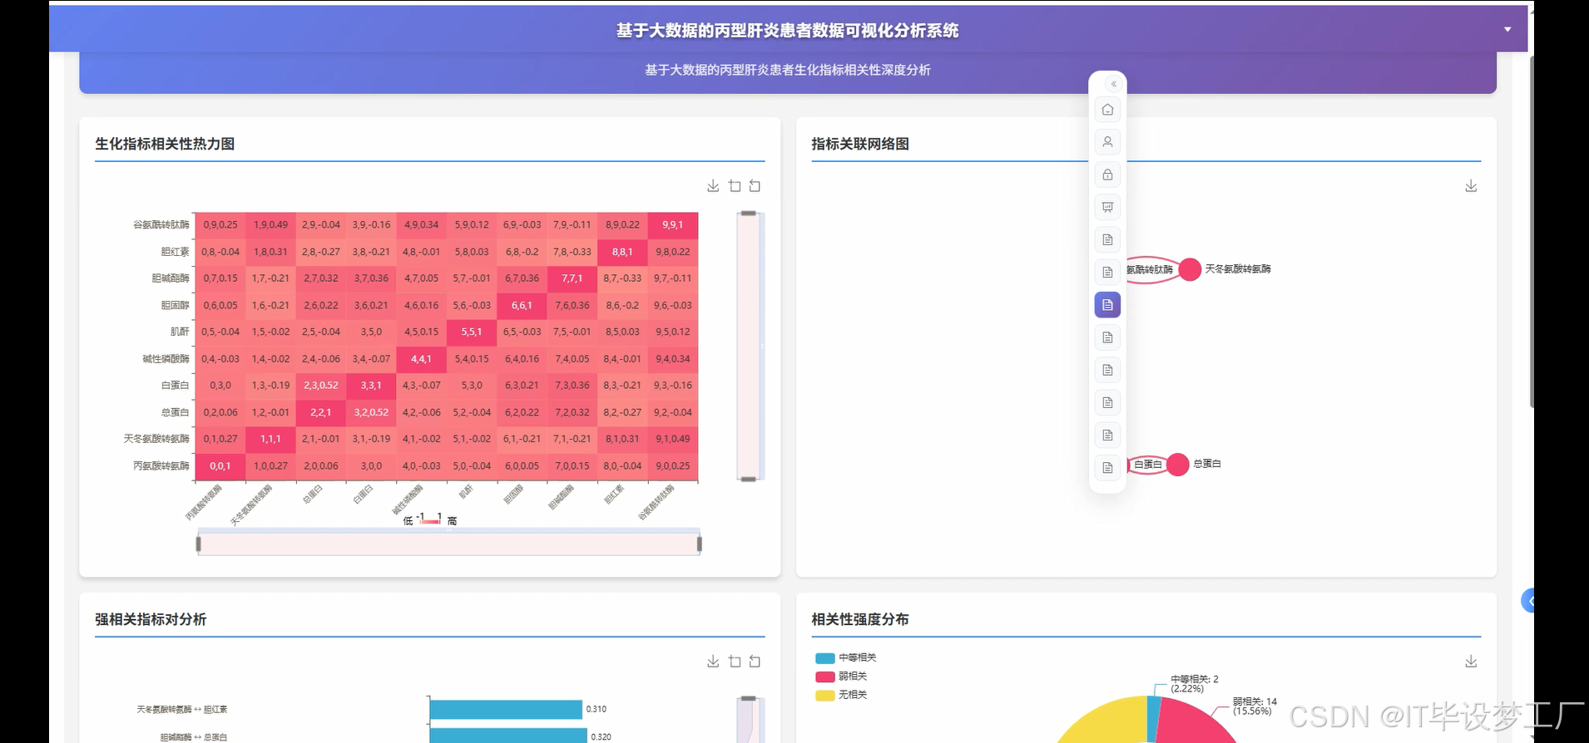Click the 天冬氨酸转氨酶 node in network graph
The height and width of the screenshot is (743, 1589).
point(1191,269)
